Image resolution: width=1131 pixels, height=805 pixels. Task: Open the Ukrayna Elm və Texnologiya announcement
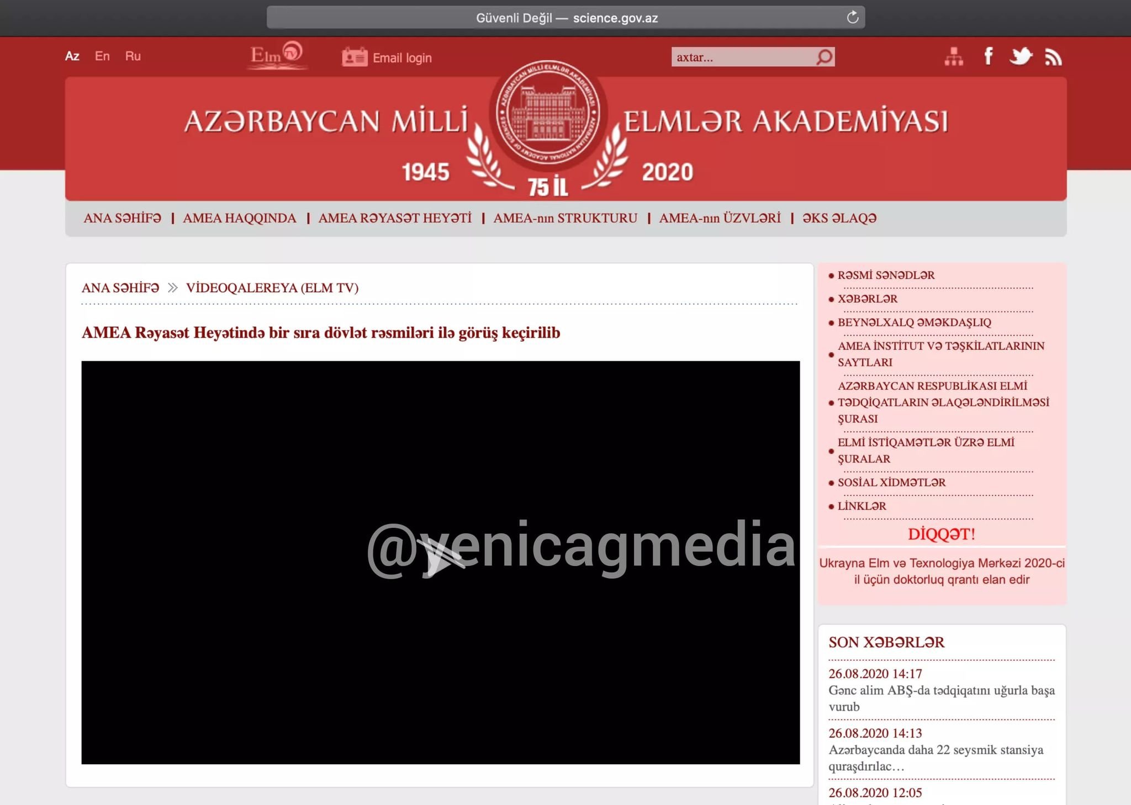point(942,571)
